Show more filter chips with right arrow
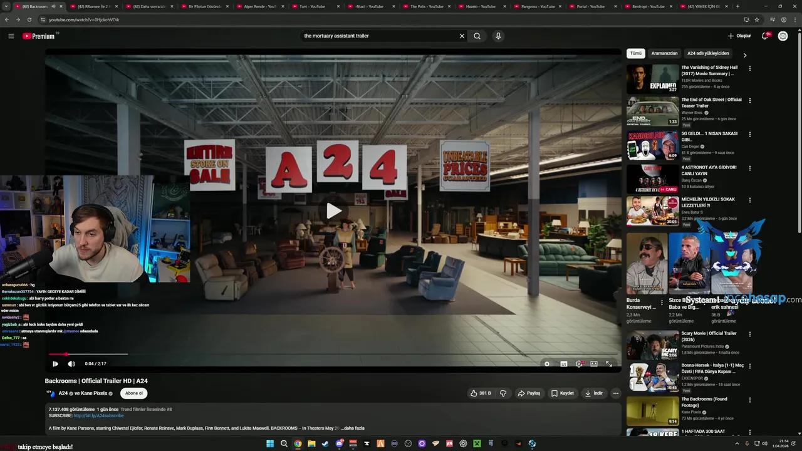Screen dimensions: 802x451 click(x=744, y=55)
